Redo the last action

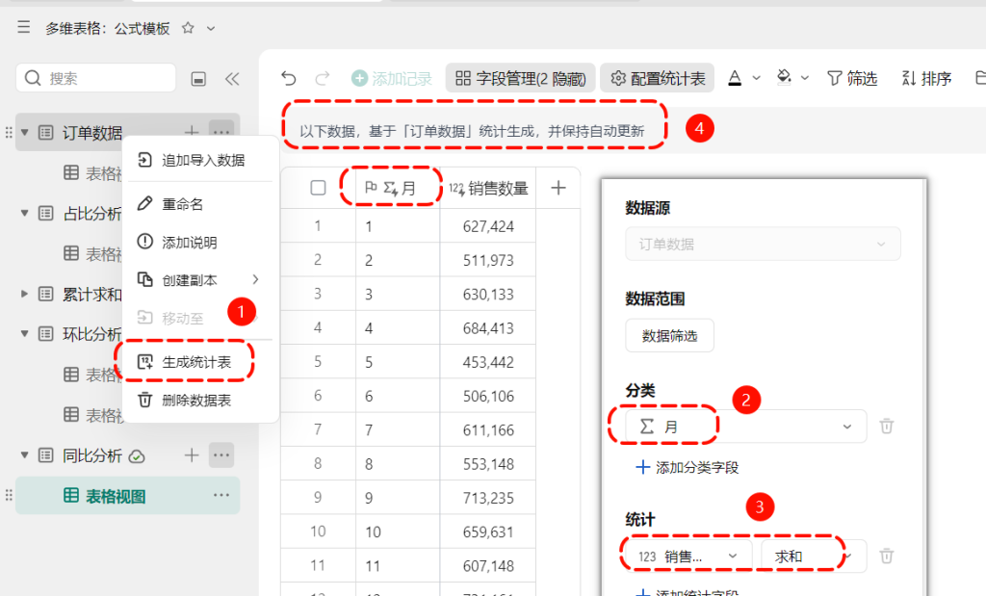point(322,78)
